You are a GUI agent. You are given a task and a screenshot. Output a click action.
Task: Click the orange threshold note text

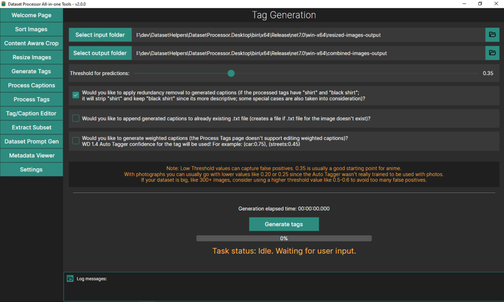pos(284,174)
